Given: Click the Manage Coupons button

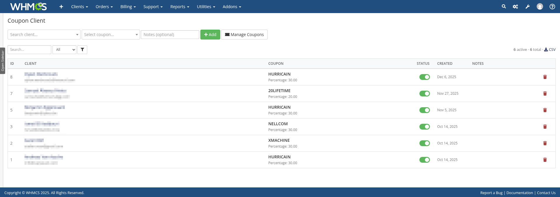Looking at the screenshot, I should pos(244,35).
